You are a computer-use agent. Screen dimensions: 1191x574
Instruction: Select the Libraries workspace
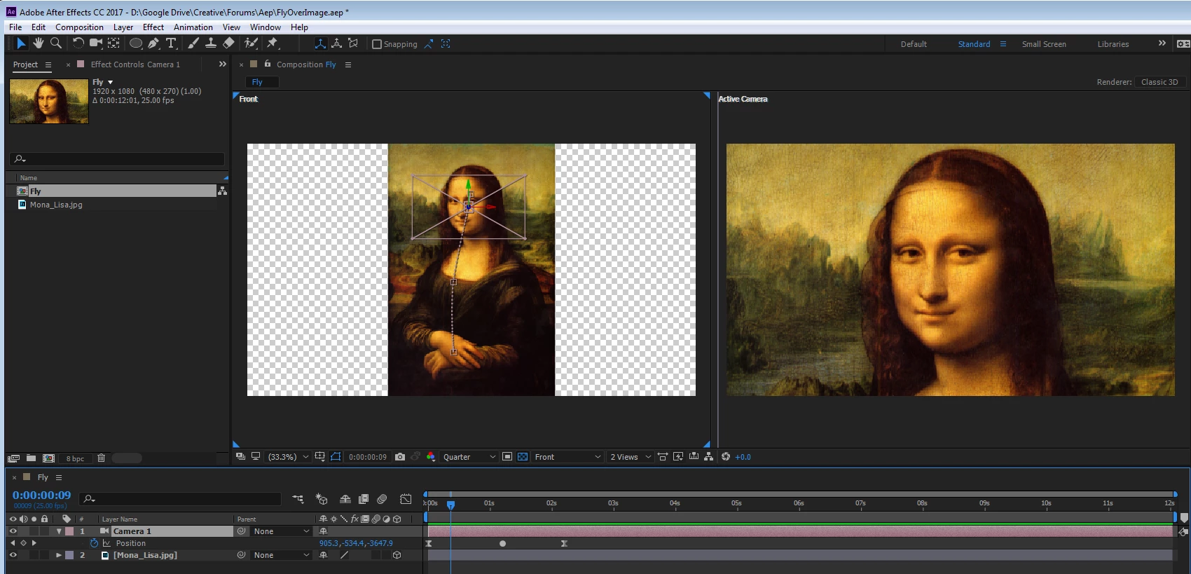point(1113,44)
